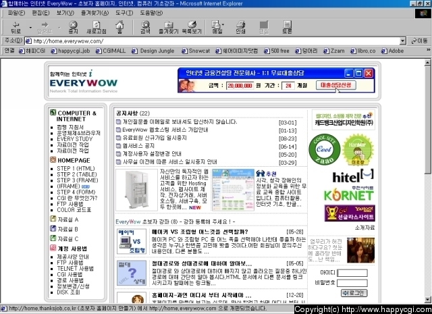
Task: Open article 메이커 VS 조립형 어느것을 선택할까?
Action: tap(200, 232)
